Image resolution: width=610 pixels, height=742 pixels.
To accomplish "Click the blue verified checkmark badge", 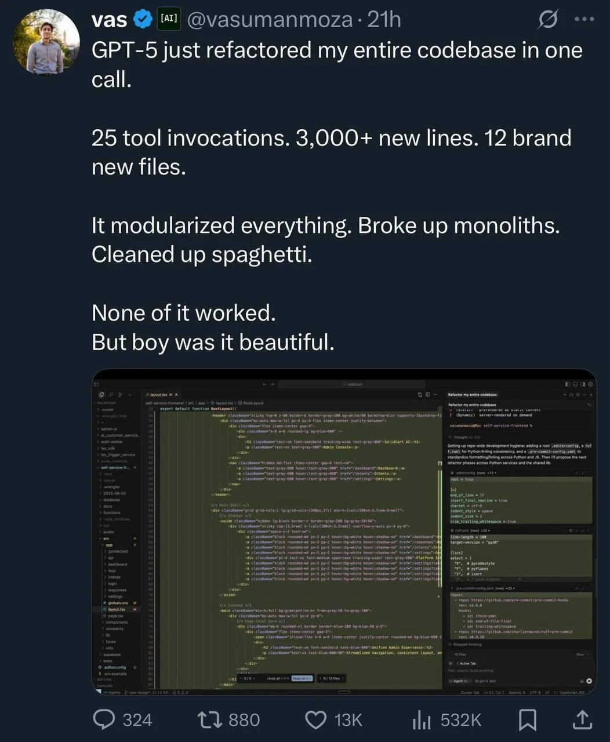I will [143, 20].
